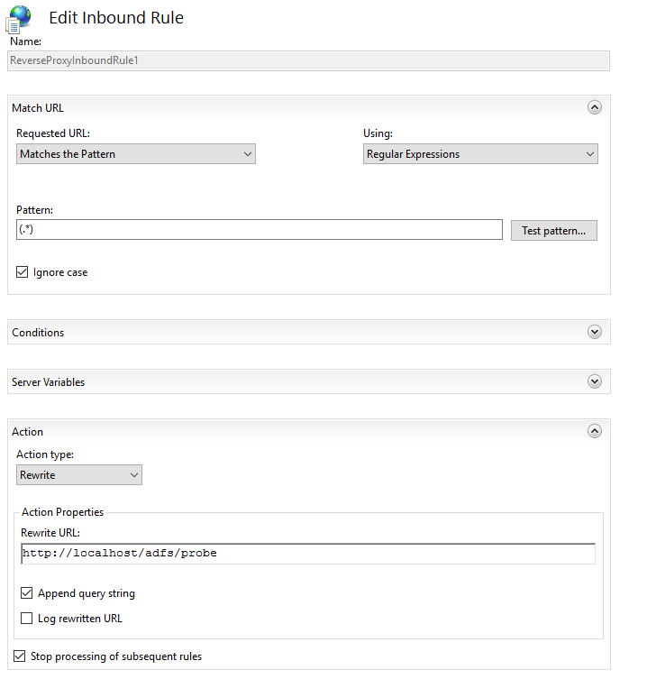
Task: Click into the Pattern text field
Action: [259, 230]
